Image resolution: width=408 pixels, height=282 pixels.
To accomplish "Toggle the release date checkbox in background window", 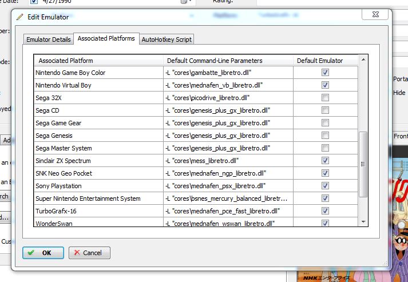I will (34, 1).
